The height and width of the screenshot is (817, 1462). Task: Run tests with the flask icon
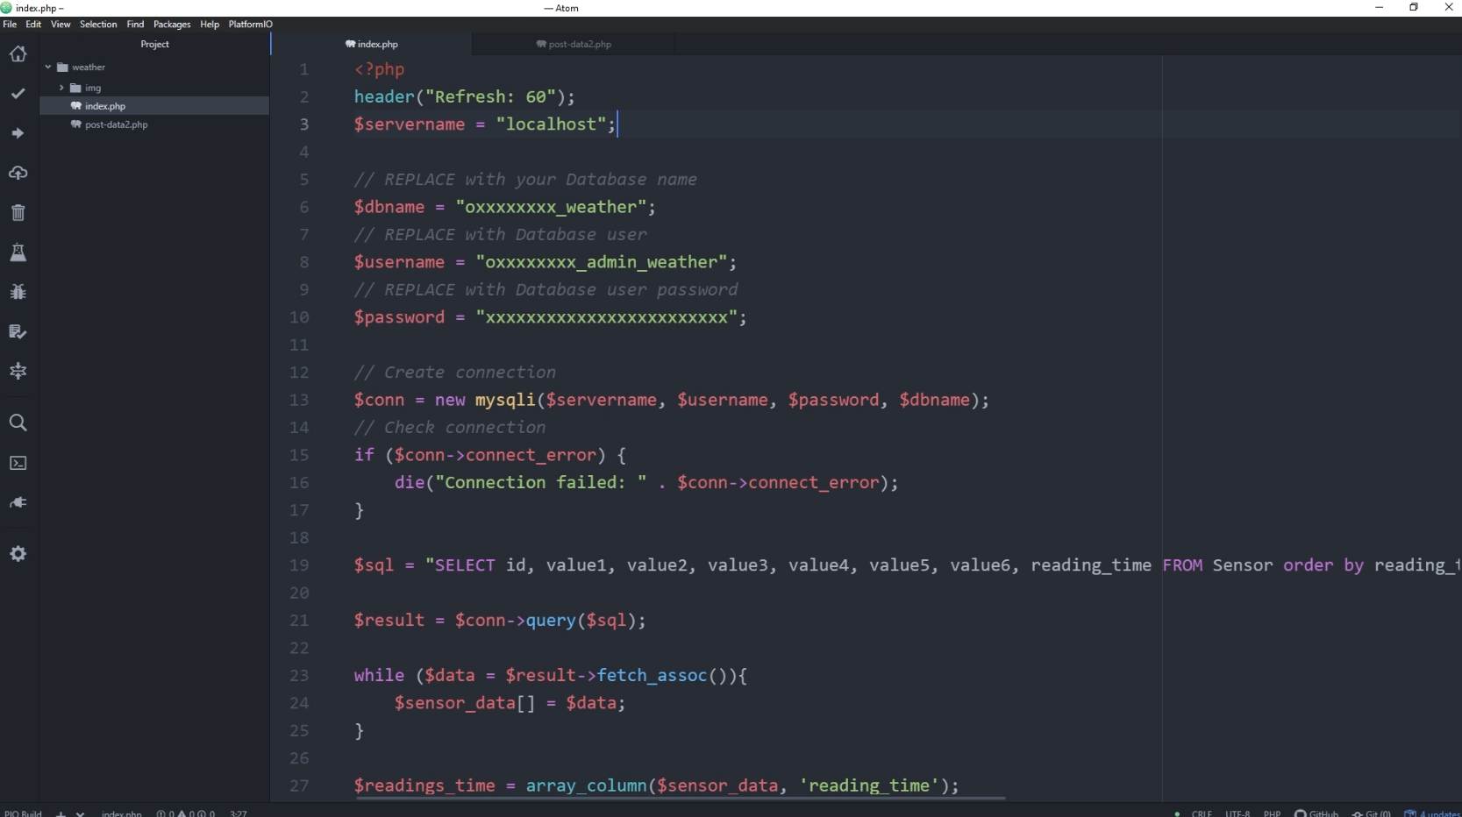point(18,252)
